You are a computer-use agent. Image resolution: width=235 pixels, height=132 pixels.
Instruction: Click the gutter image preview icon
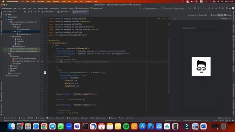point(45,73)
